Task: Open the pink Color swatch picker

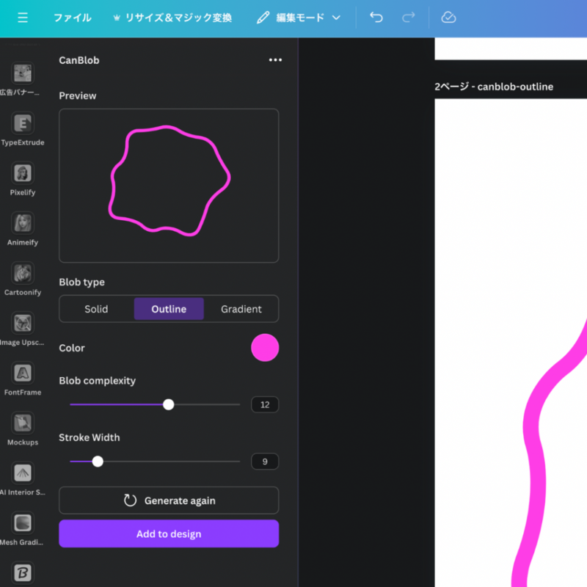Action: click(265, 348)
